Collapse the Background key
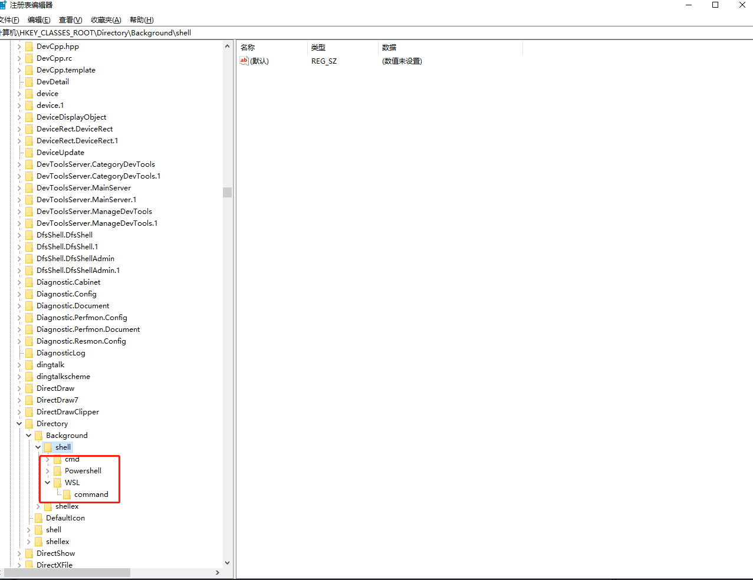 point(28,436)
